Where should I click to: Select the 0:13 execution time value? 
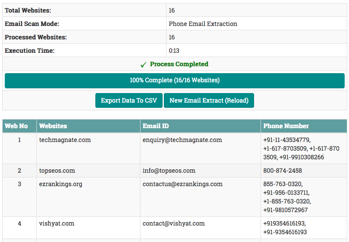pos(174,51)
